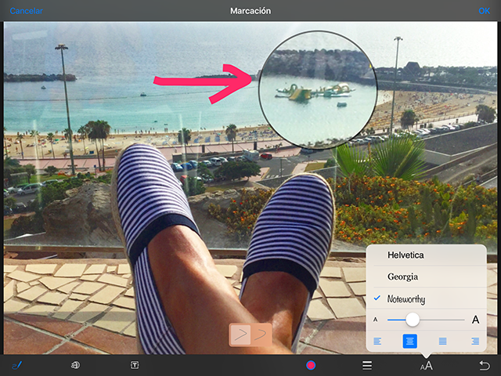Open the line thickness menu icon

tap(367, 365)
